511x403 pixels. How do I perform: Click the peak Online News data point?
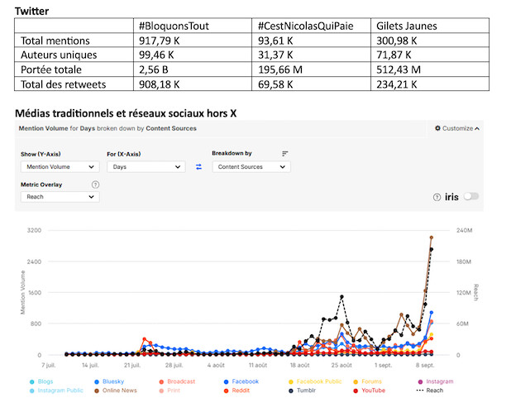tap(431, 237)
